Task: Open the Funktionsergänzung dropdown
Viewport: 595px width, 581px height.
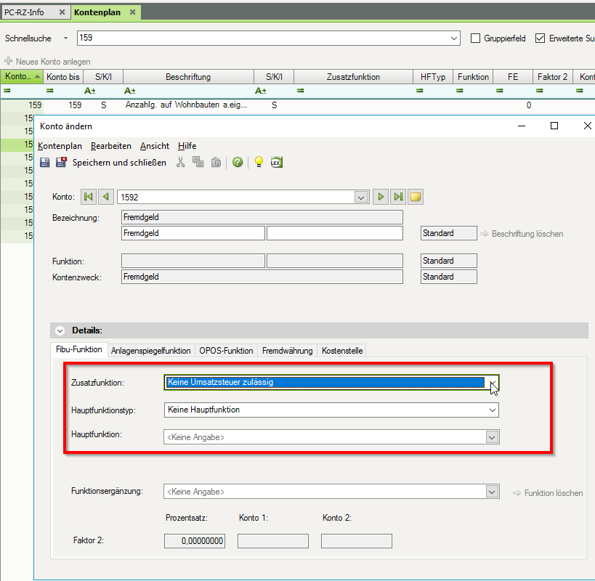Action: pos(492,492)
